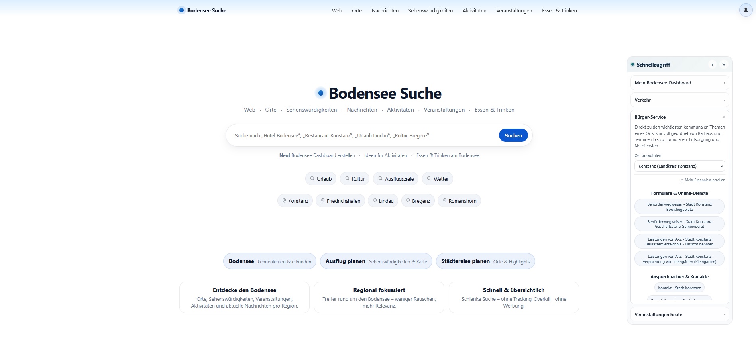Click magnifier icon on Urlaub chip
756x337 pixels.
312,178
